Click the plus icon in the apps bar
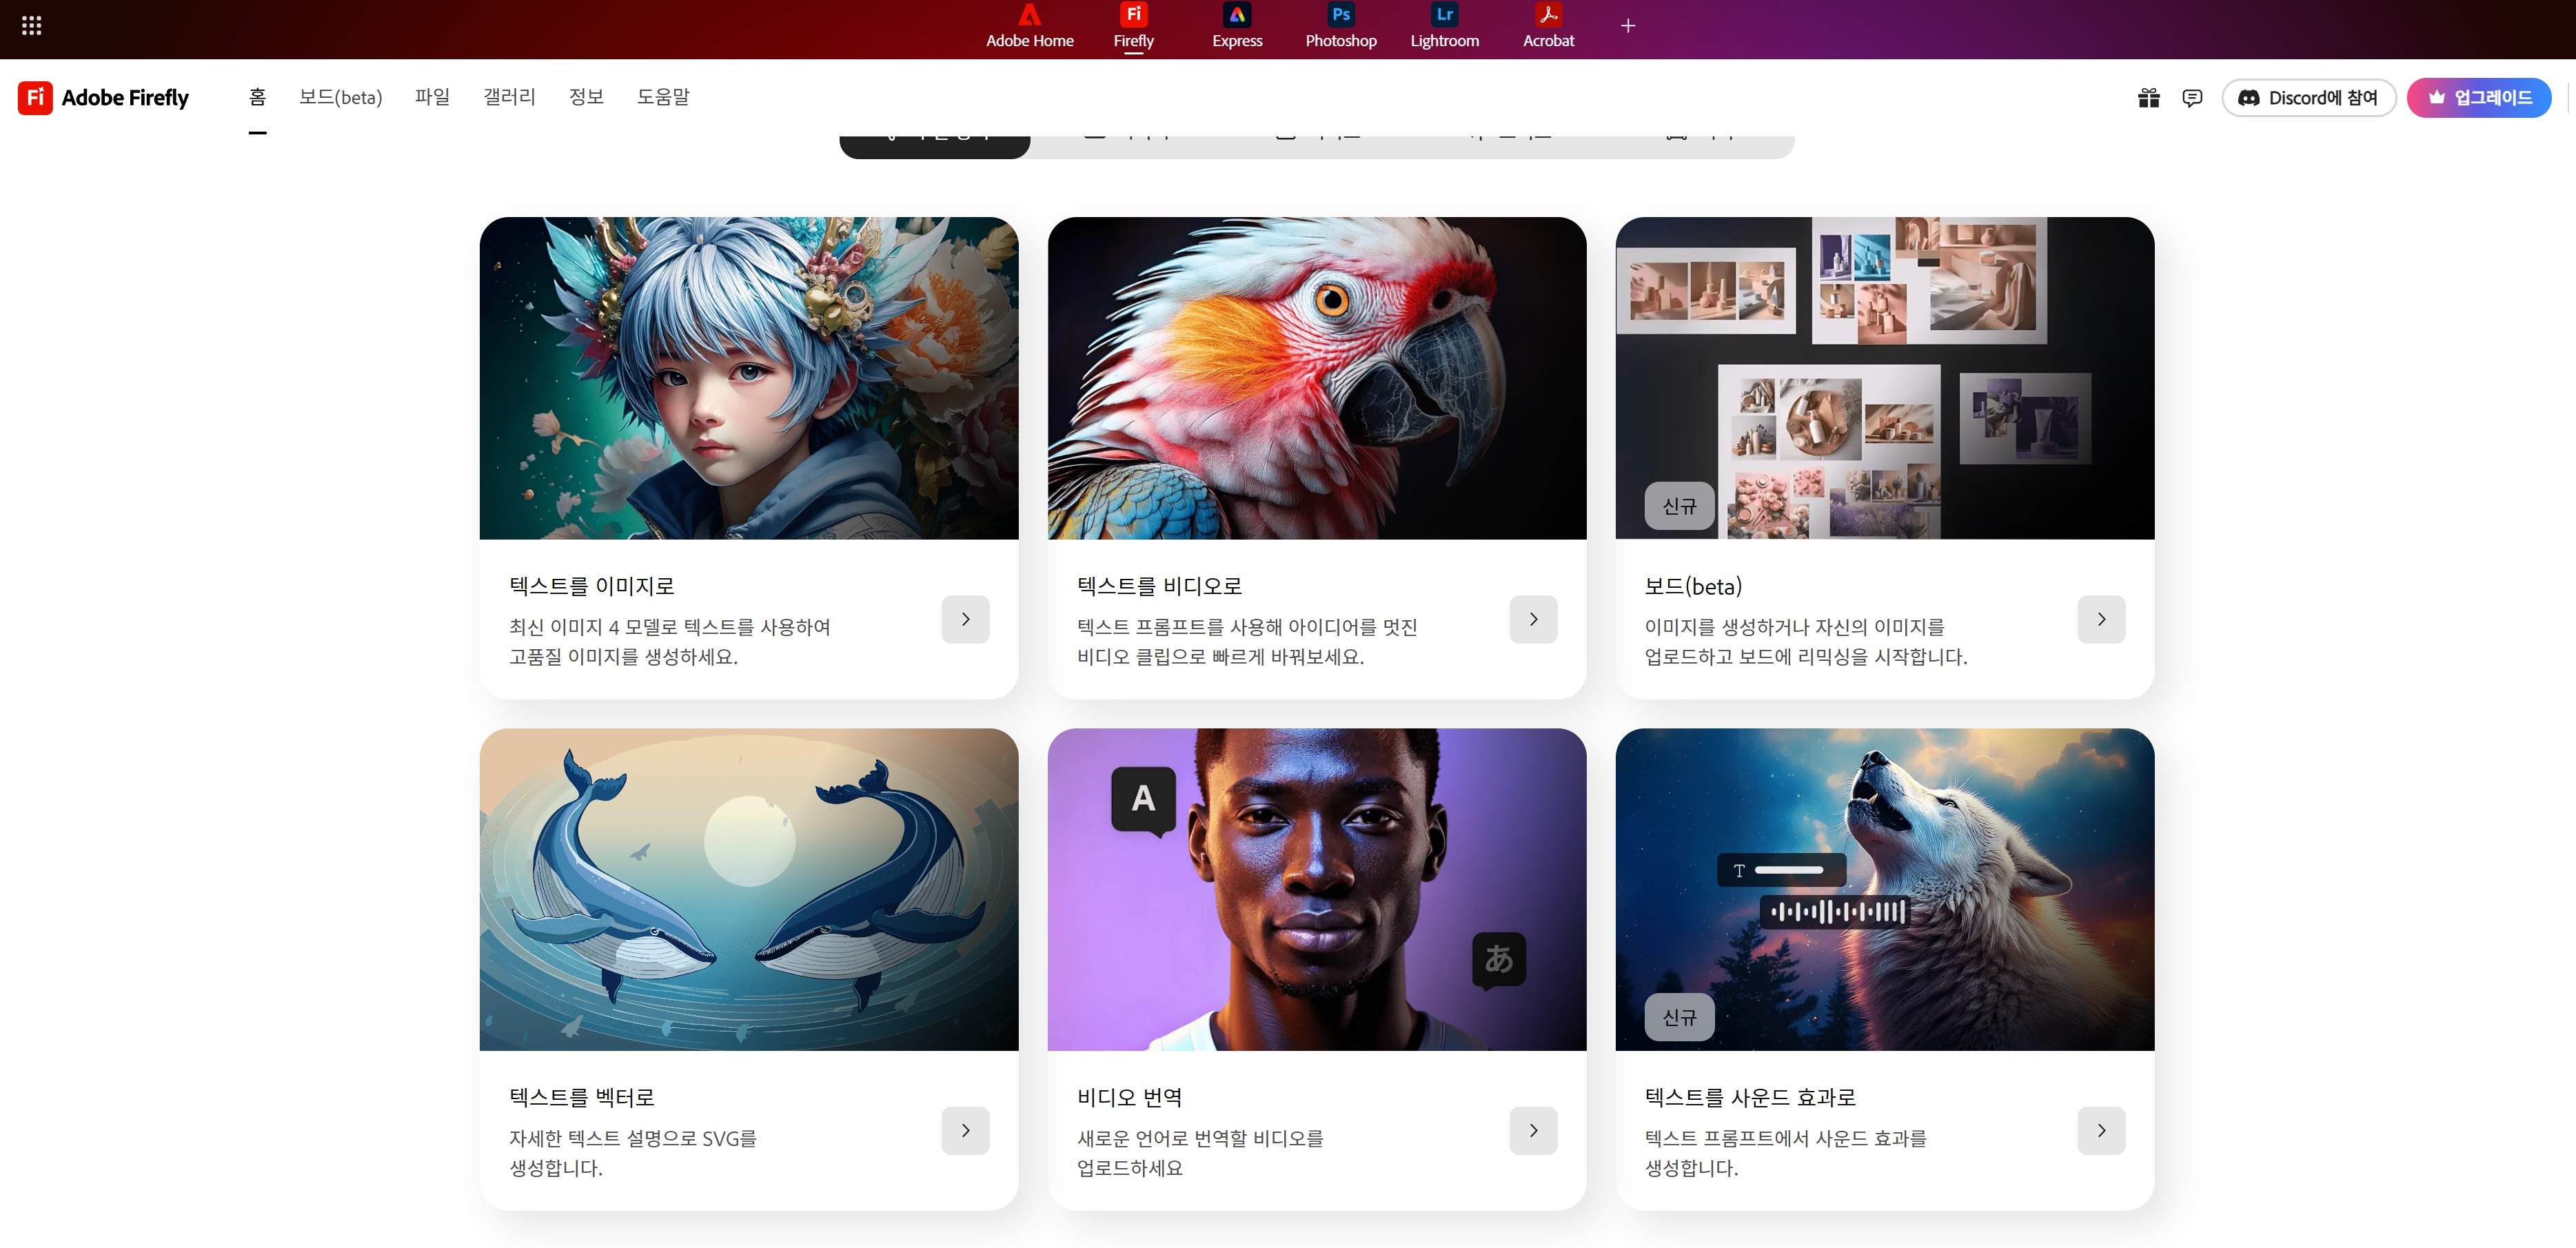Screen dimensions: 2576x1248 point(1628,25)
